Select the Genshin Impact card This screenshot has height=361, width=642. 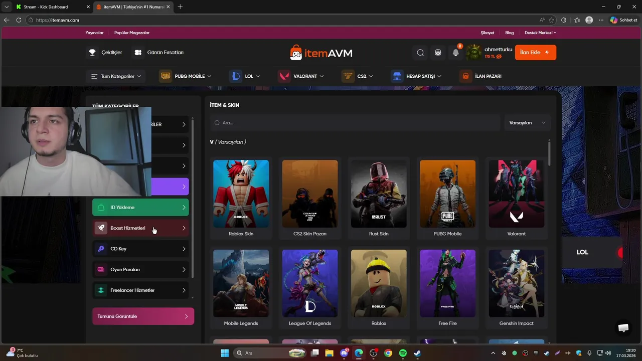coord(516,288)
